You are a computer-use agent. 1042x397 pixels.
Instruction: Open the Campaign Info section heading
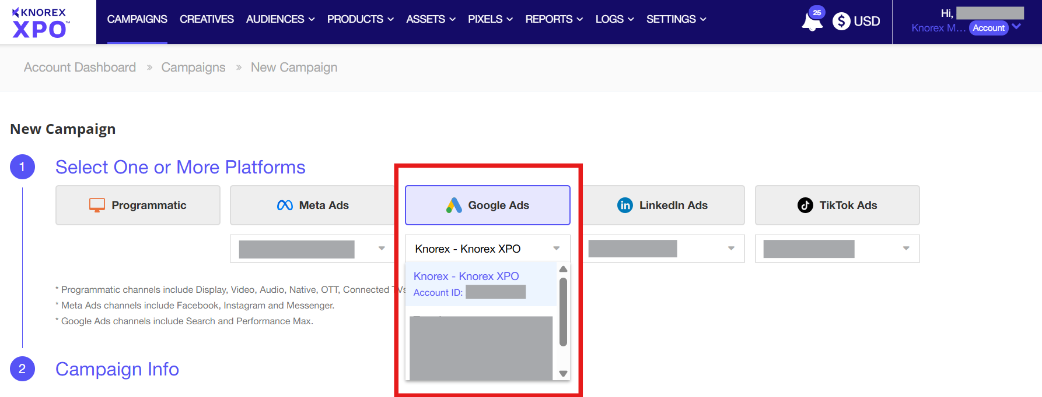(117, 369)
